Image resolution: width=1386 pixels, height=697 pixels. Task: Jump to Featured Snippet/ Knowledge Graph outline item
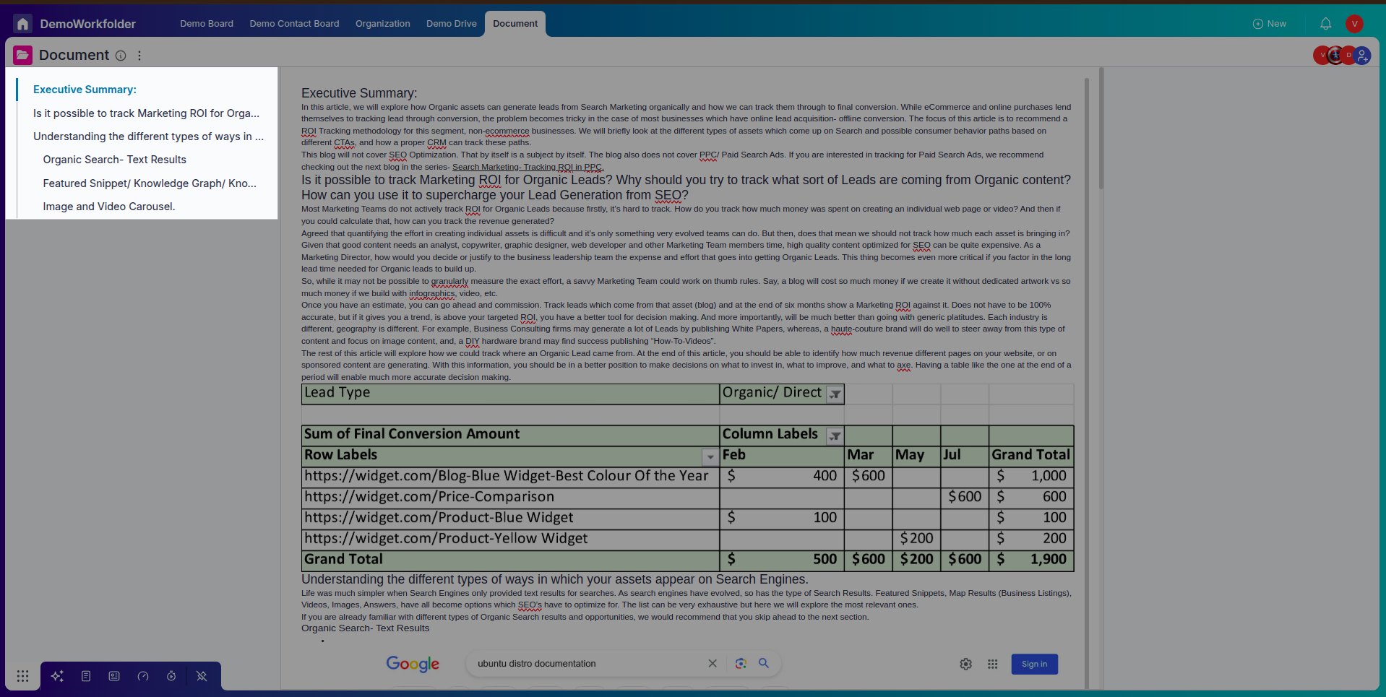point(150,183)
